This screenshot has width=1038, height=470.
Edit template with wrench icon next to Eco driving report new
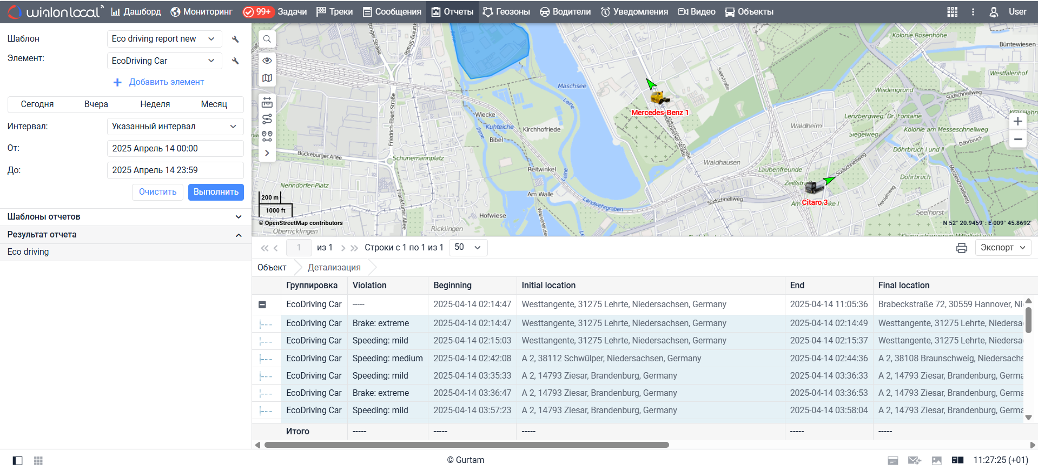[235, 39]
